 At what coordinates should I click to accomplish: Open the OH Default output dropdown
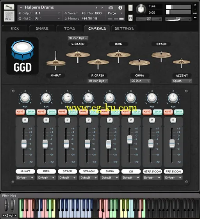coord(131,178)
